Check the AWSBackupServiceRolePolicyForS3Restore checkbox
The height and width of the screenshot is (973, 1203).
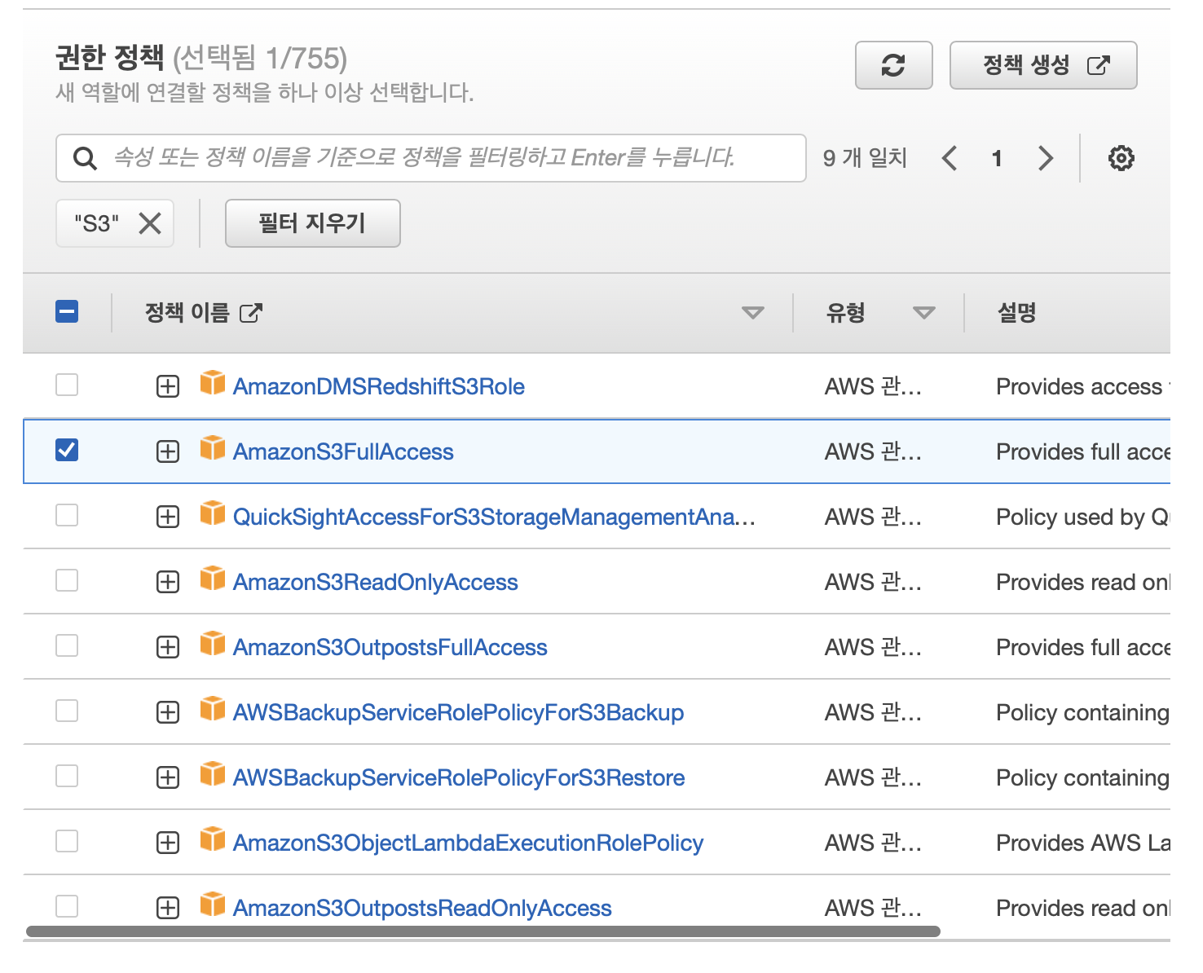(x=67, y=776)
